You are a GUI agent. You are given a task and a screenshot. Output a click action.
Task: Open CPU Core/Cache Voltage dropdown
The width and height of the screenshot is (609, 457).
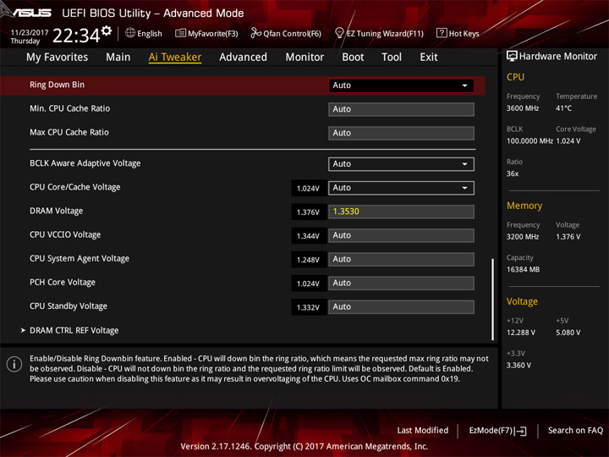click(x=401, y=188)
